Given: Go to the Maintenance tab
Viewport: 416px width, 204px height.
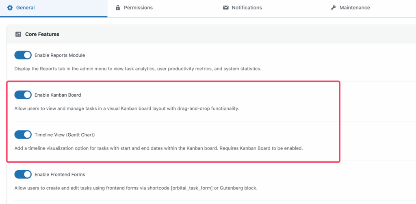Looking at the screenshot, I should [354, 8].
